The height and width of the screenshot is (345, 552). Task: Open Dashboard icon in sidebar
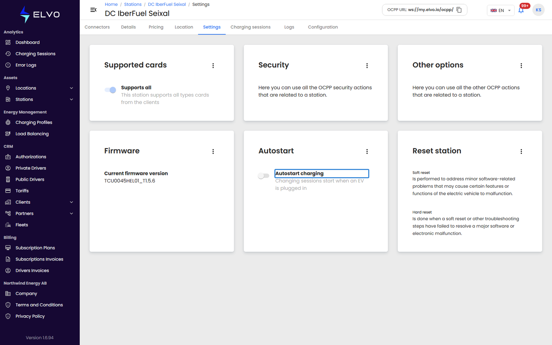coord(8,42)
